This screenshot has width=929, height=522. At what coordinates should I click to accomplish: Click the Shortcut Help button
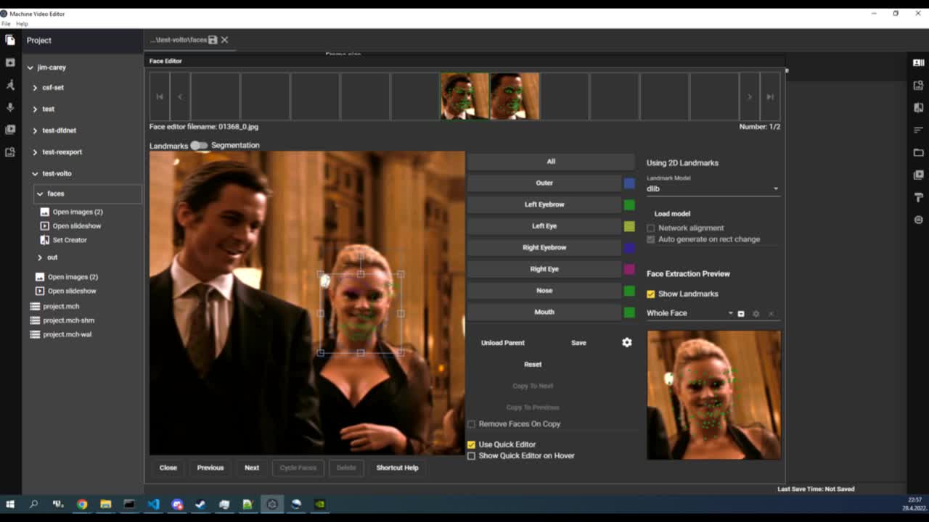tap(397, 468)
